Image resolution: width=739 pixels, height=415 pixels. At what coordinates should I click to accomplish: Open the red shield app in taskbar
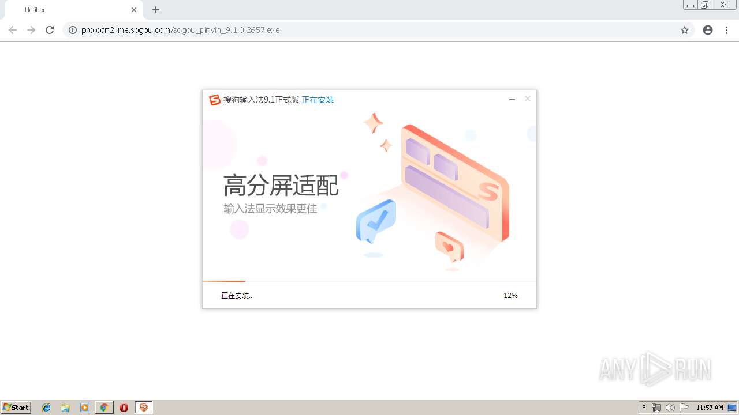point(124,408)
